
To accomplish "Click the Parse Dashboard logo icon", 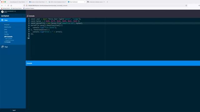I will (2, 12).
